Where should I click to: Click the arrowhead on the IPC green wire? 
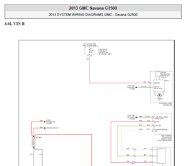tap(136, 87)
